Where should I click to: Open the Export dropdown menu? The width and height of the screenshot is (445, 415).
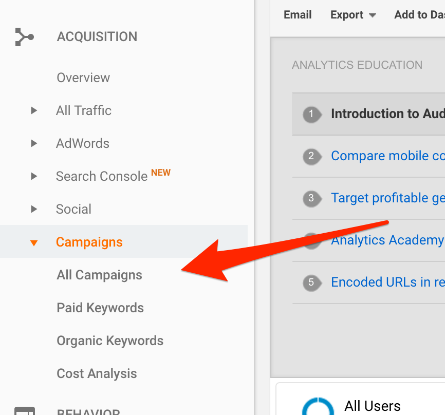pos(353,15)
